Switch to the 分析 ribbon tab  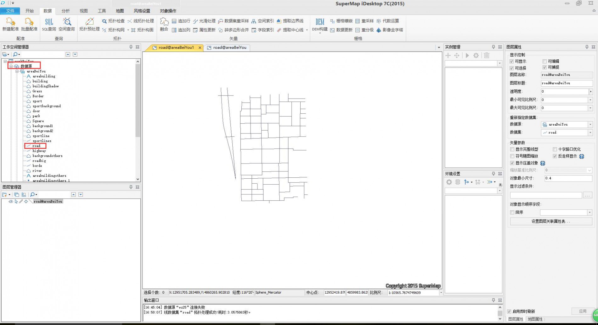tap(65, 11)
